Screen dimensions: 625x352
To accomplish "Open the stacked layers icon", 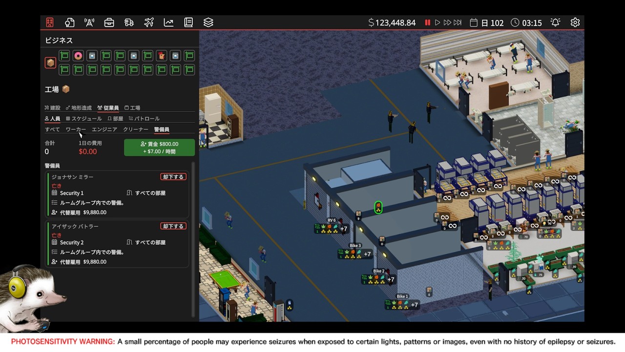I will tap(208, 22).
